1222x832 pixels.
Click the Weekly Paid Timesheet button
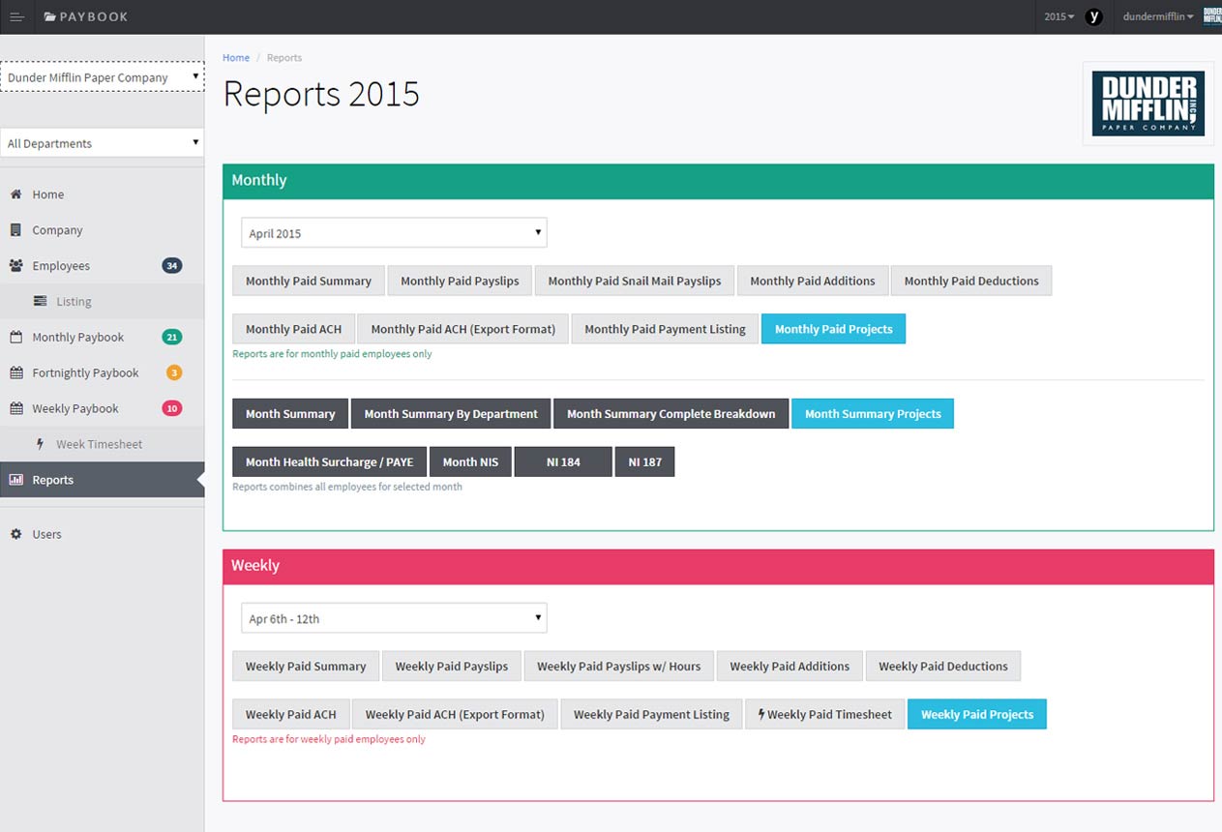point(825,714)
